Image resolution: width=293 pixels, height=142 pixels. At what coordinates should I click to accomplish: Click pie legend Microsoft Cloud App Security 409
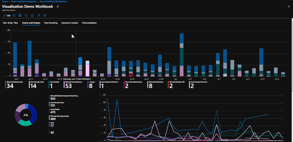[x=59, y=118]
